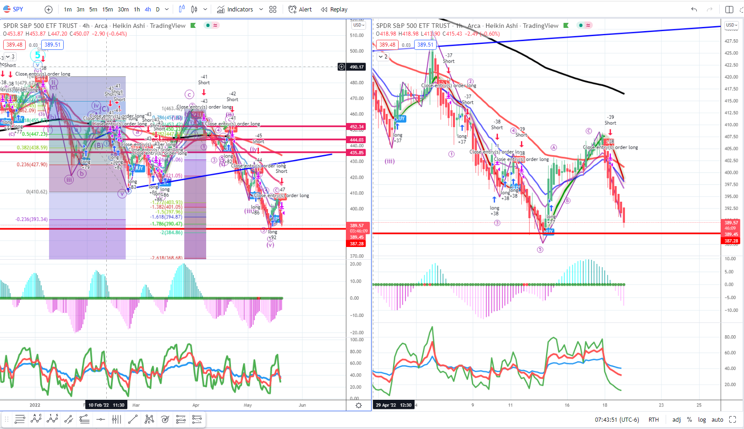Create an Alert
This screenshot has width=744, height=429.
point(300,9)
